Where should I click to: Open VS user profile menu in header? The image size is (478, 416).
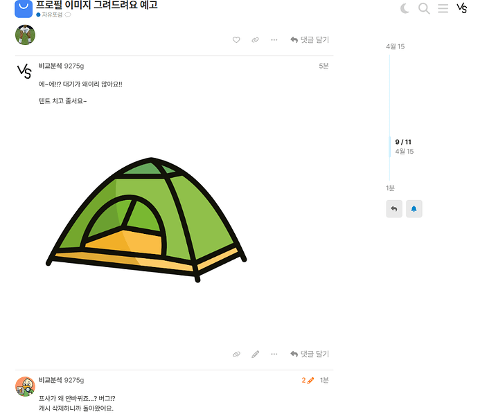[461, 8]
